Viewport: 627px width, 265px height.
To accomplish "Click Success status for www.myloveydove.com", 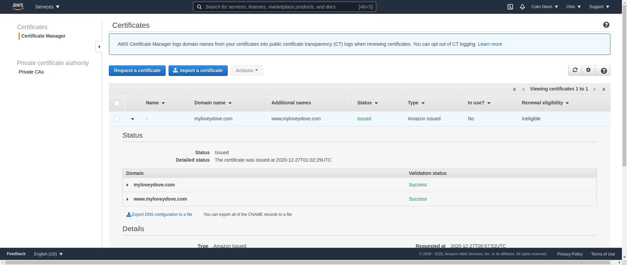I will pos(418,199).
